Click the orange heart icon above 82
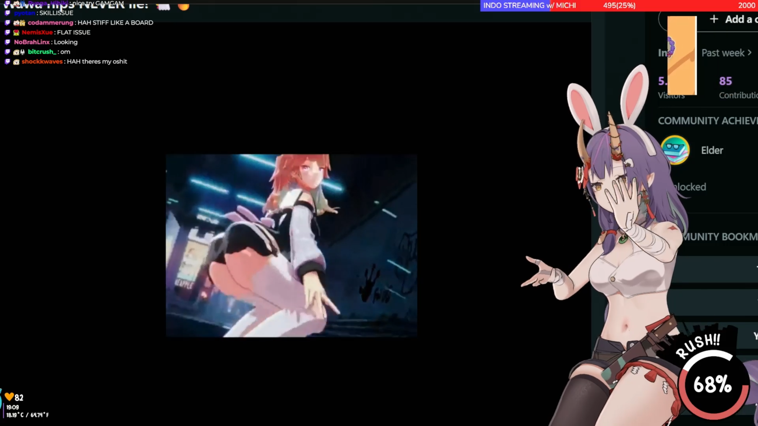Viewport: 758px width, 426px height. tap(9, 397)
